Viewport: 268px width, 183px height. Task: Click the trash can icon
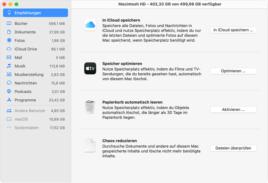click(90, 107)
